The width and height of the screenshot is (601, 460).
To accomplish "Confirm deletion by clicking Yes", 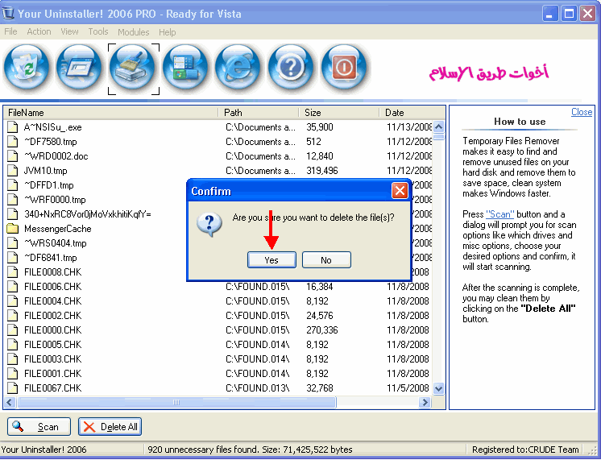I will [x=271, y=260].
